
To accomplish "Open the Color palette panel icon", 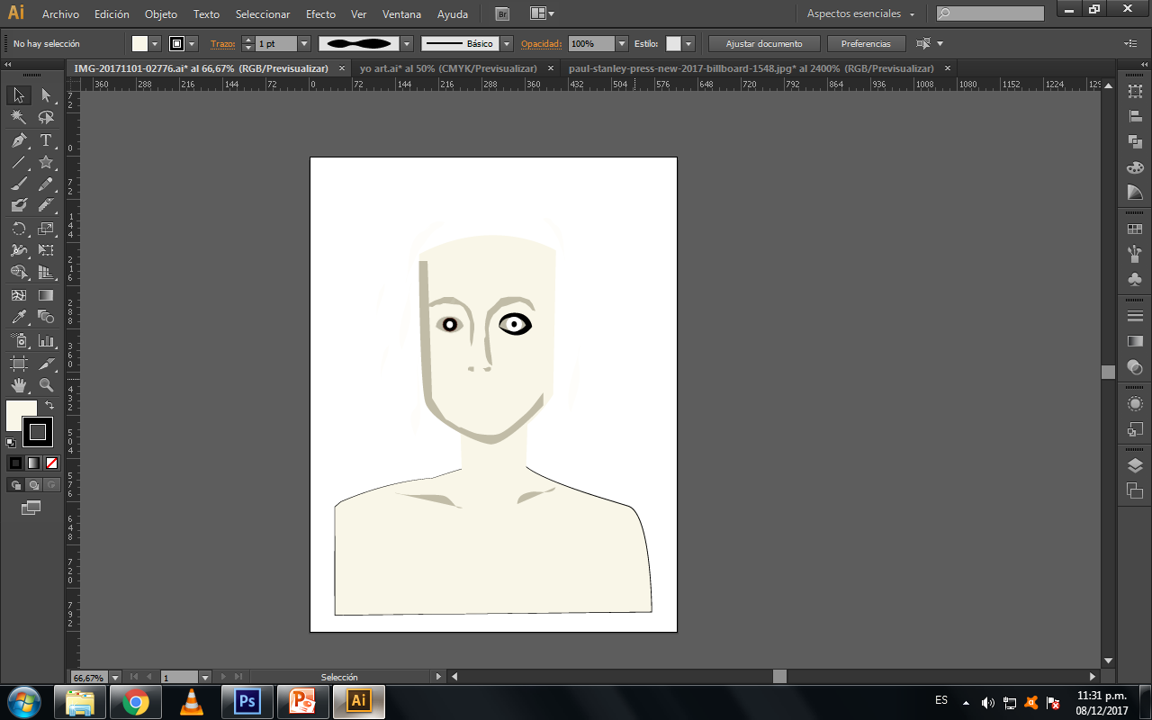I will tap(1135, 167).
